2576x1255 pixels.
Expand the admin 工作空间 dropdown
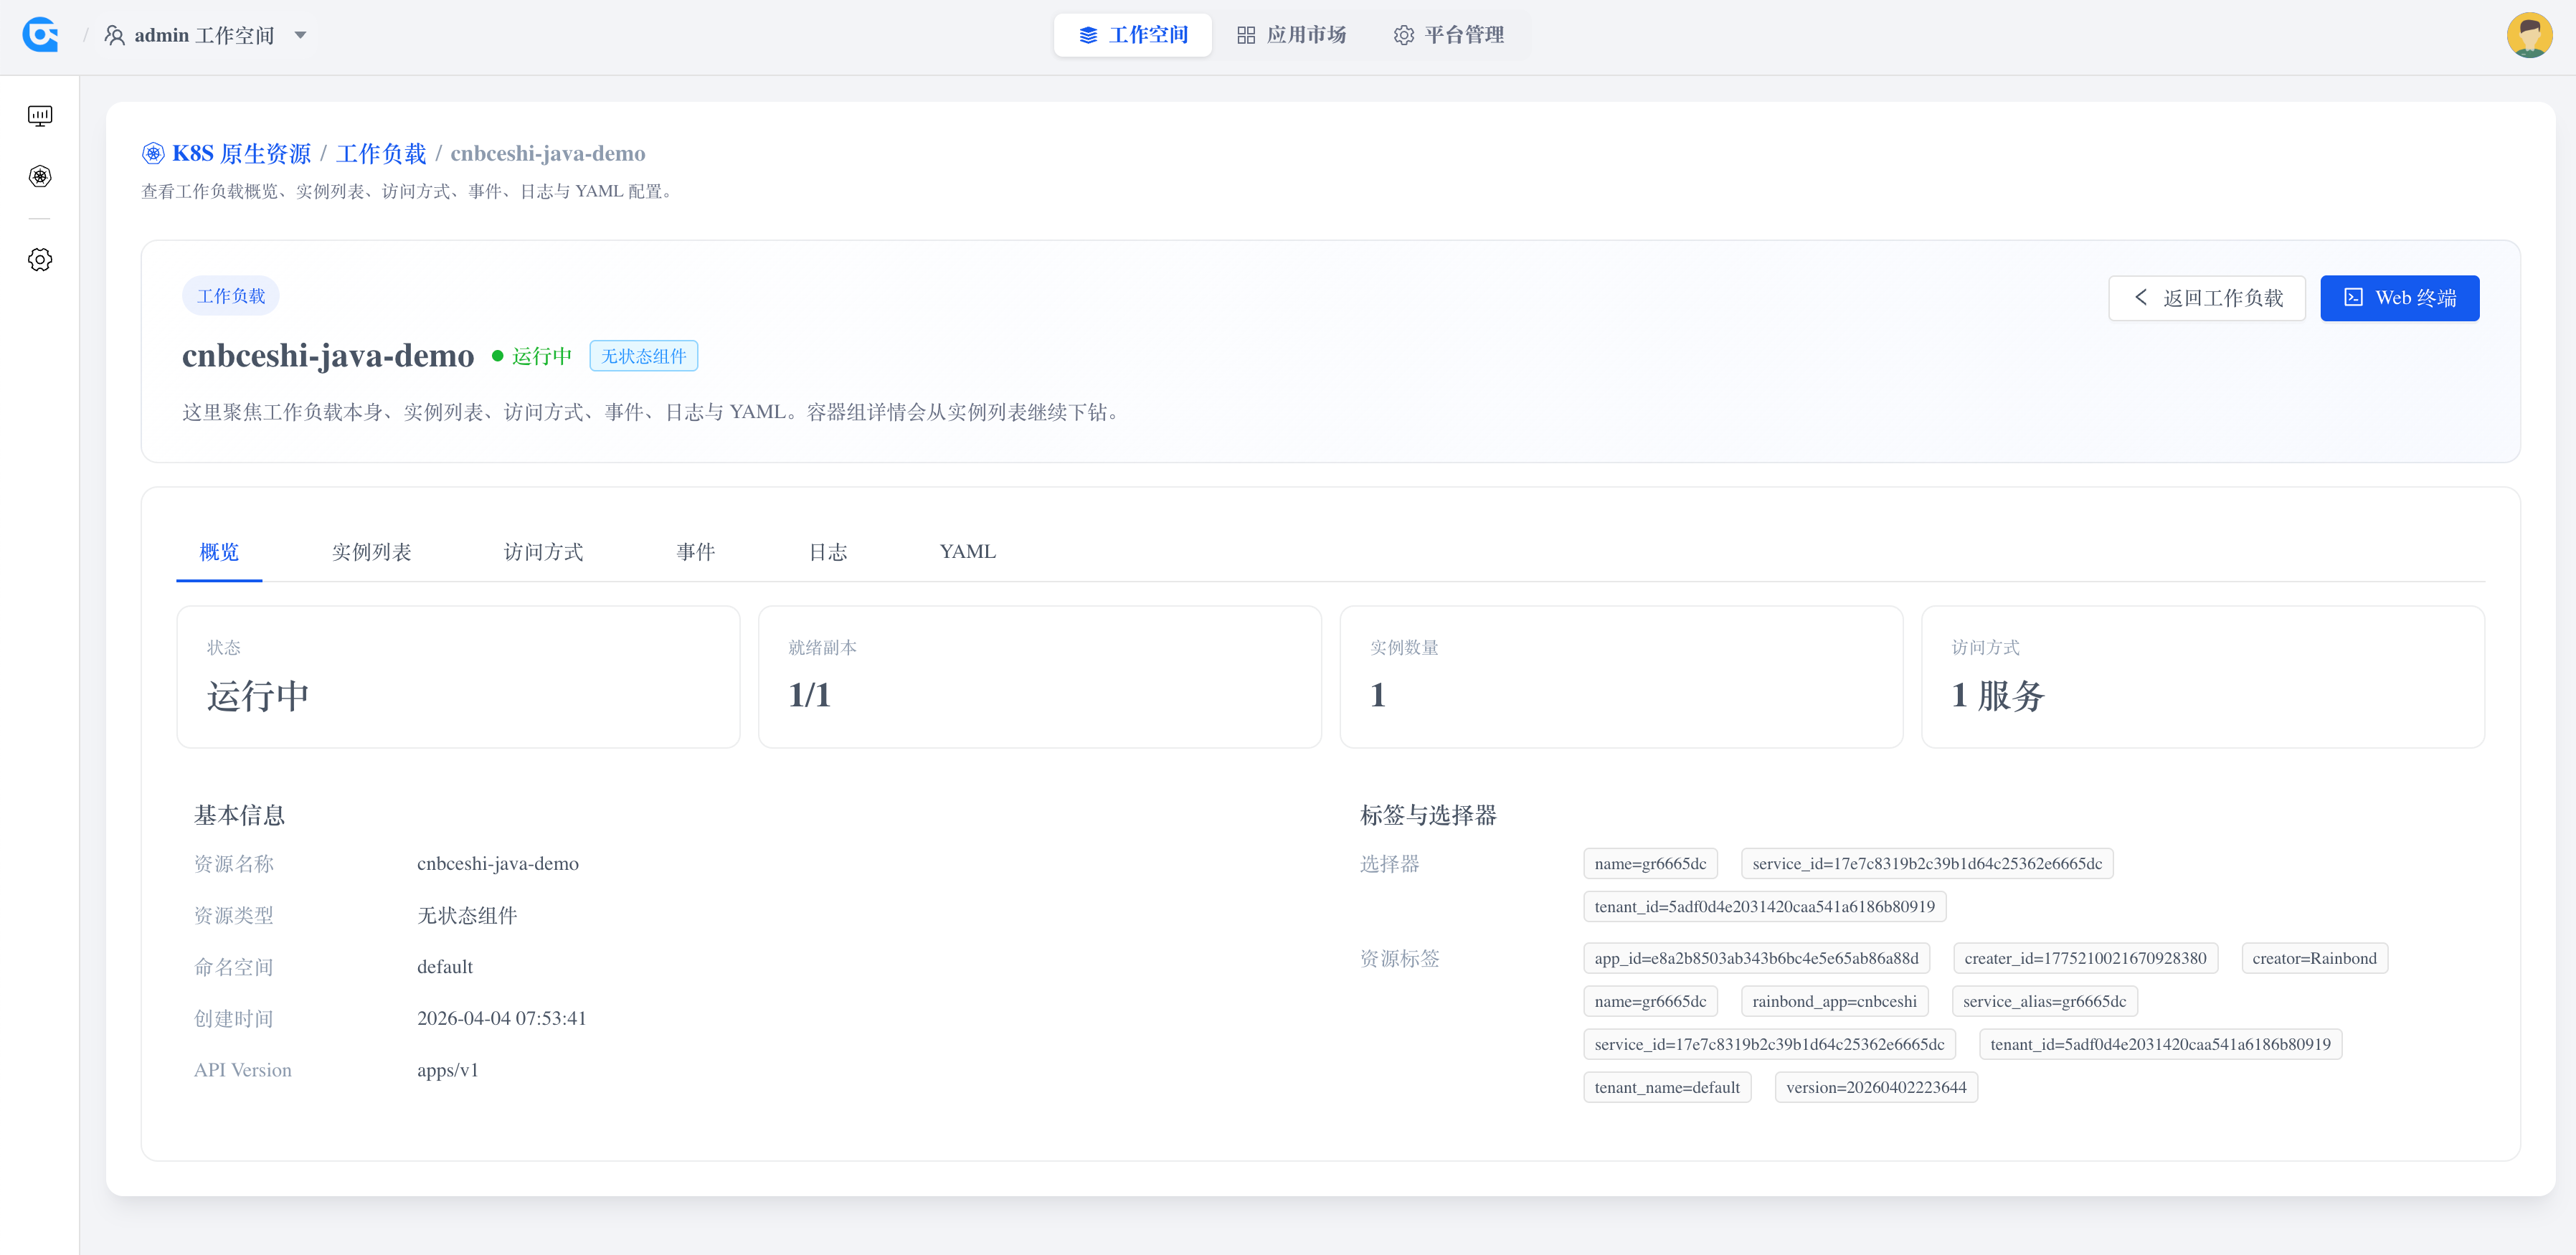coord(300,35)
